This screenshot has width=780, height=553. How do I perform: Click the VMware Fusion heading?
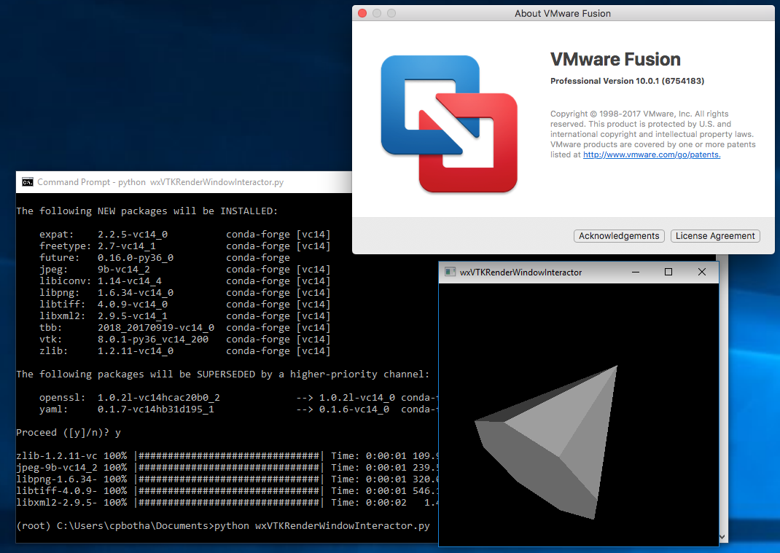pyautogui.click(x=615, y=60)
